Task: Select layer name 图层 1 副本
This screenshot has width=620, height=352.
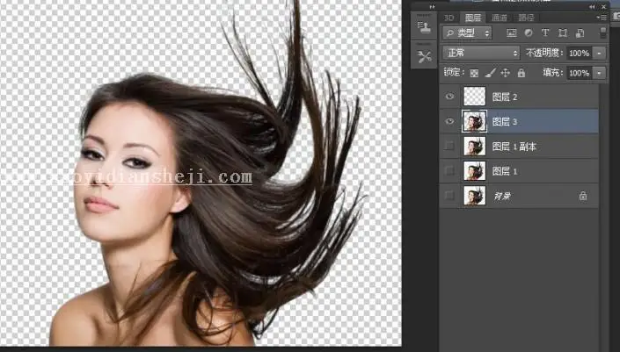Action: [514, 147]
